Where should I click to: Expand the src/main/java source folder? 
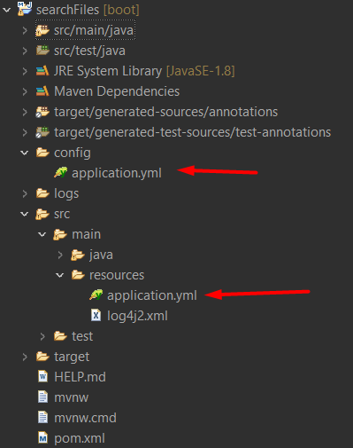(x=25, y=30)
